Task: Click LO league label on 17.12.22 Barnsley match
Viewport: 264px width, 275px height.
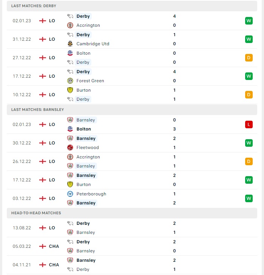Action: click(52, 180)
